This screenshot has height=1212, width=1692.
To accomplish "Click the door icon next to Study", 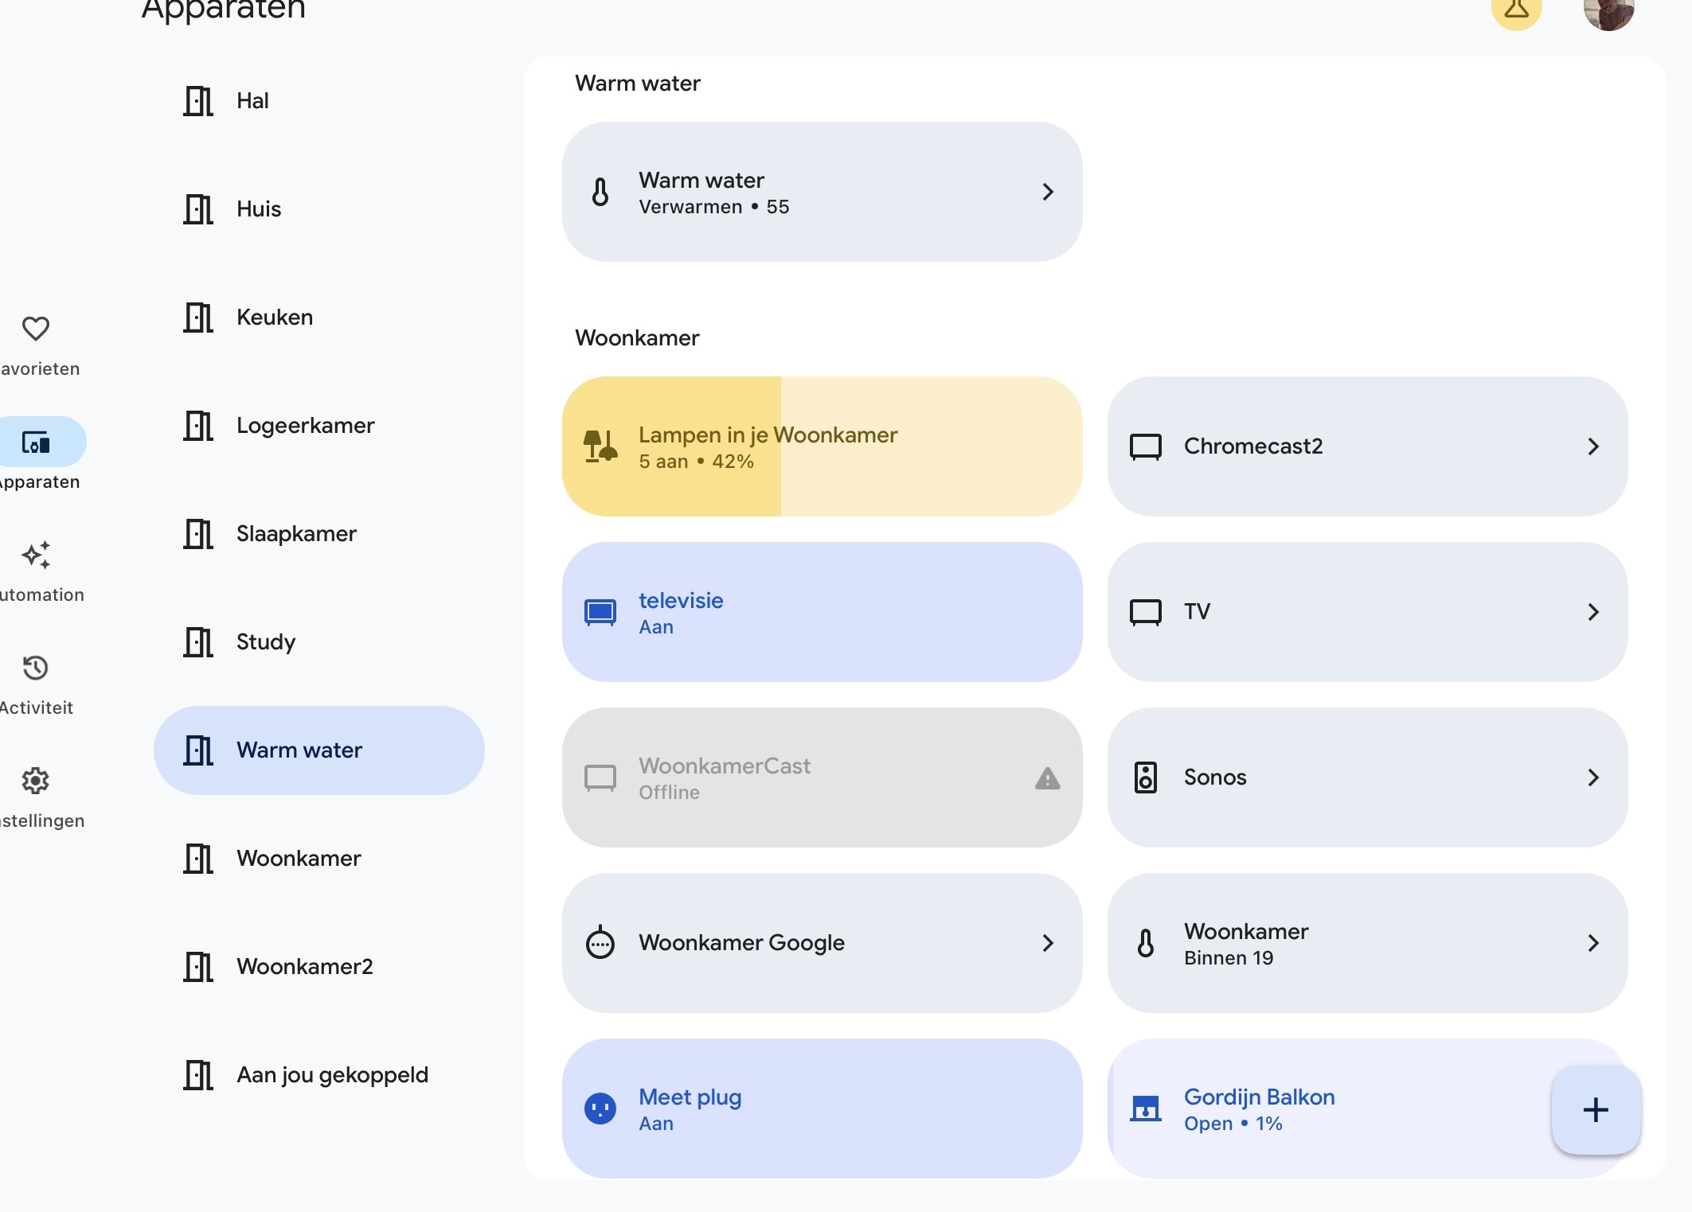I will [198, 642].
